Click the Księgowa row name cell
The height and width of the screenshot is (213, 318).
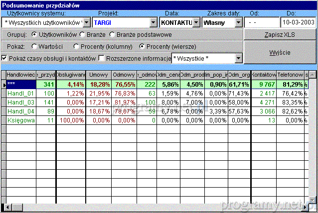click(20, 120)
